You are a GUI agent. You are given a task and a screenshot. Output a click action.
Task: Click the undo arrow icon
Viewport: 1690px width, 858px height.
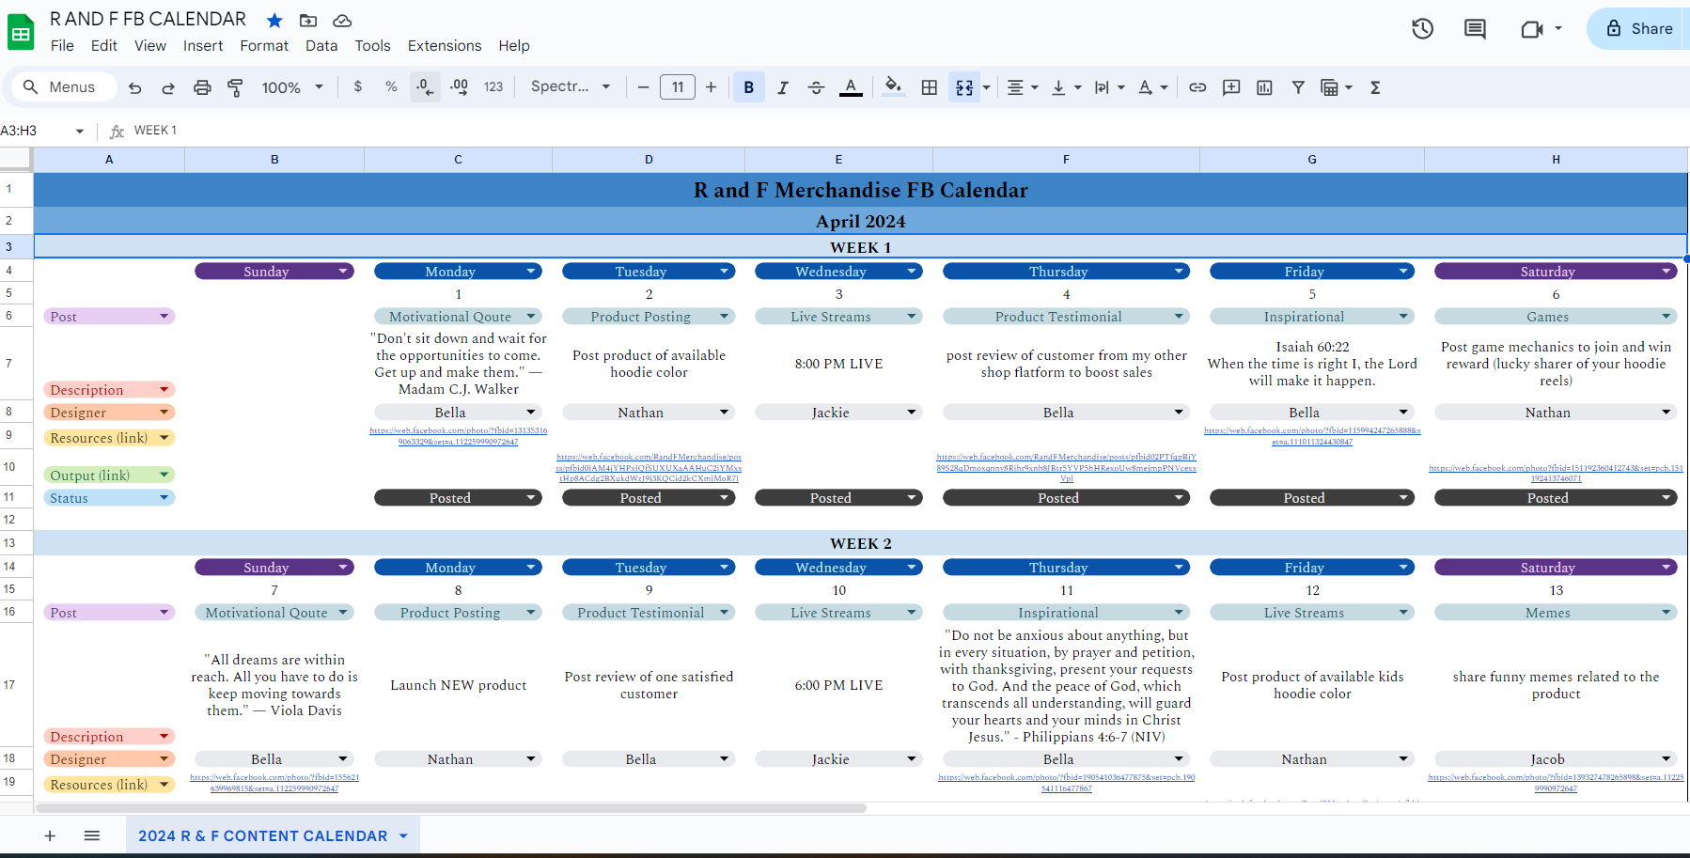tap(135, 87)
